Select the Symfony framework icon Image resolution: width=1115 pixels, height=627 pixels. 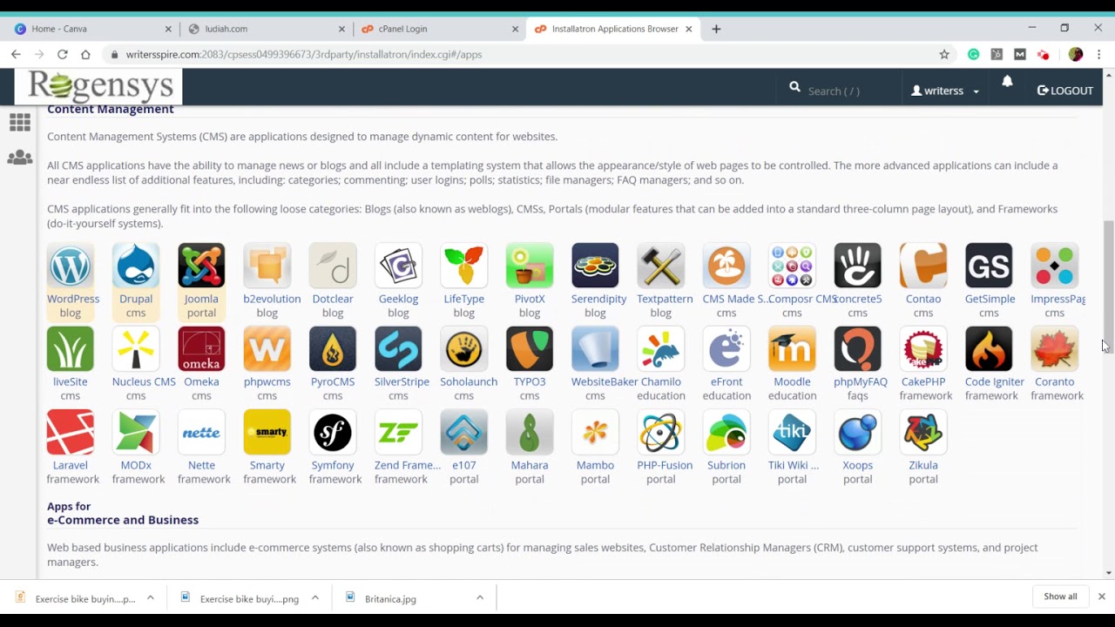(x=333, y=433)
